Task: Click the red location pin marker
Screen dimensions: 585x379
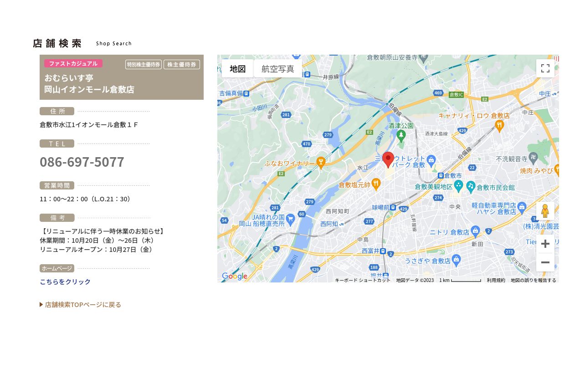Action: [x=388, y=160]
